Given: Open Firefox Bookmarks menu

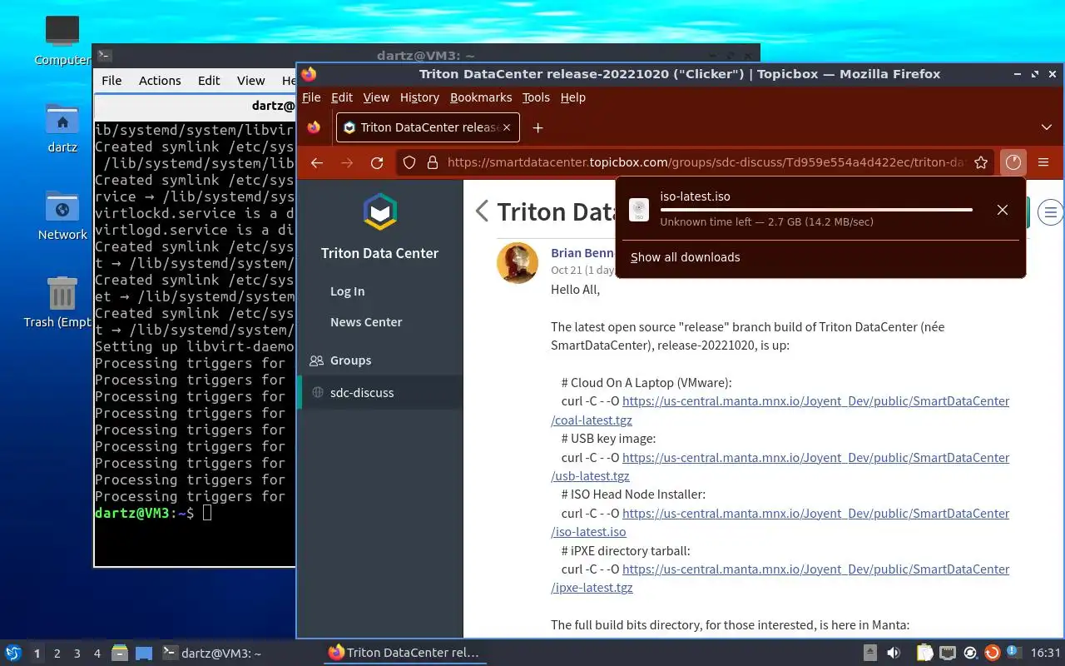Looking at the screenshot, I should (x=481, y=97).
